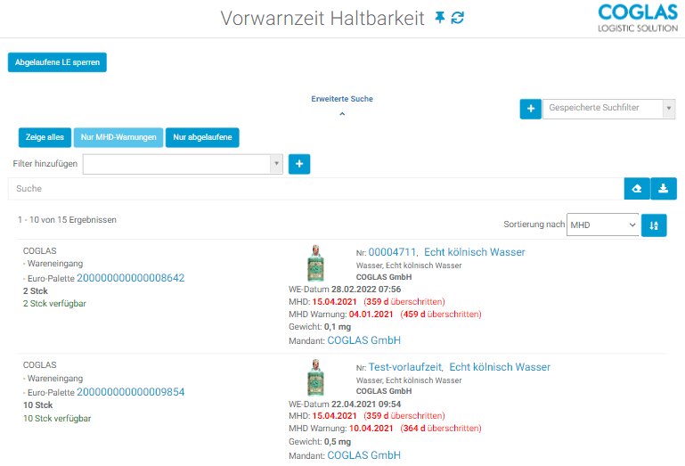Click MHD Warnung date 10.04.2021

tap(371, 429)
